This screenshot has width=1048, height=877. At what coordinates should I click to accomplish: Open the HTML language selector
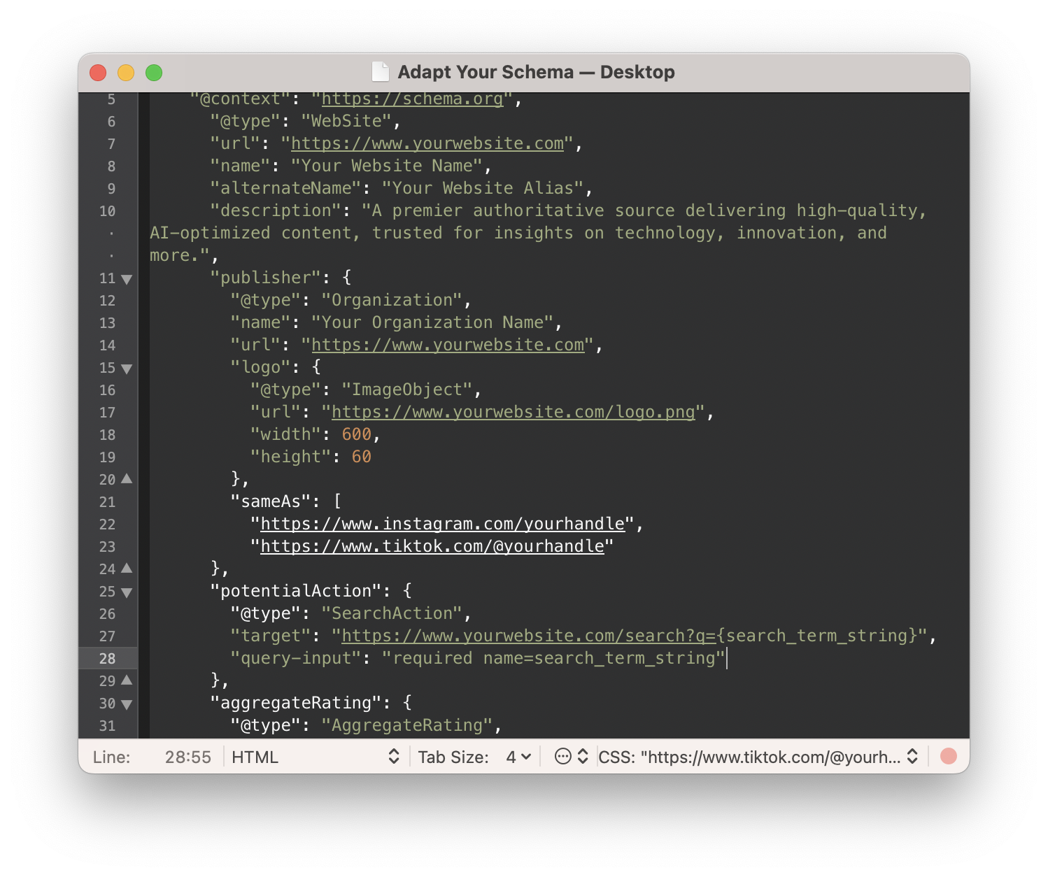(x=315, y=757)
